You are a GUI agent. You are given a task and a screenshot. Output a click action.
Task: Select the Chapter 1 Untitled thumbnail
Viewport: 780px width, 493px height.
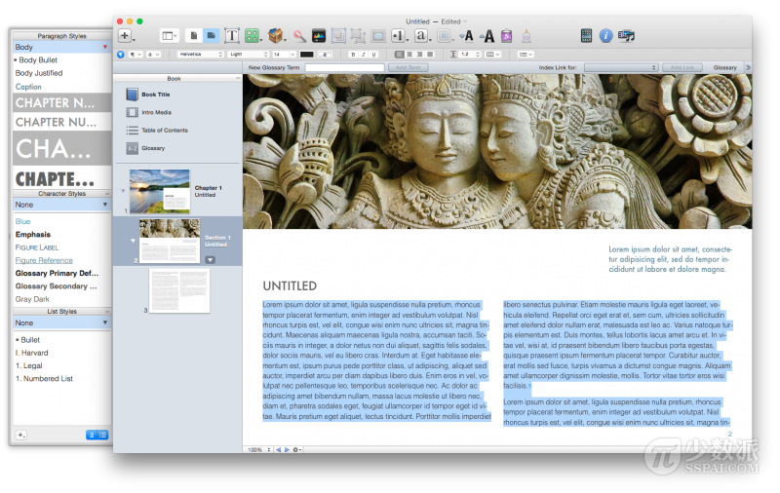click(160, 191)
